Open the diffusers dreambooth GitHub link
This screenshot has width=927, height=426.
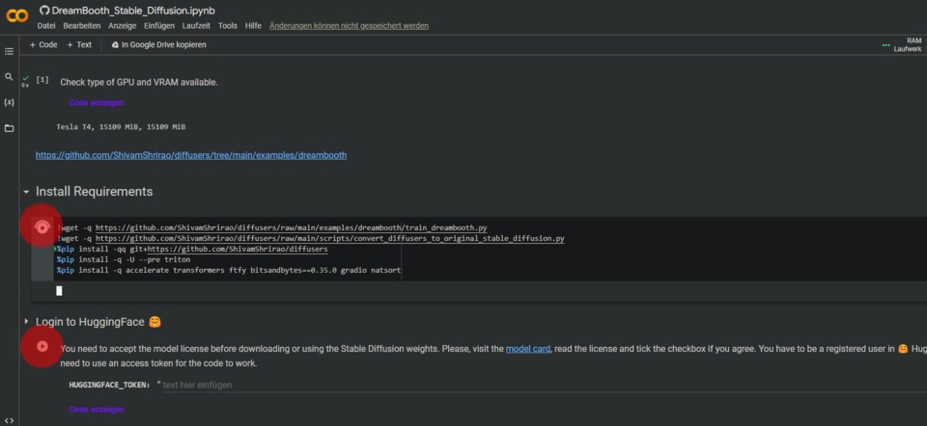(190, 155)
